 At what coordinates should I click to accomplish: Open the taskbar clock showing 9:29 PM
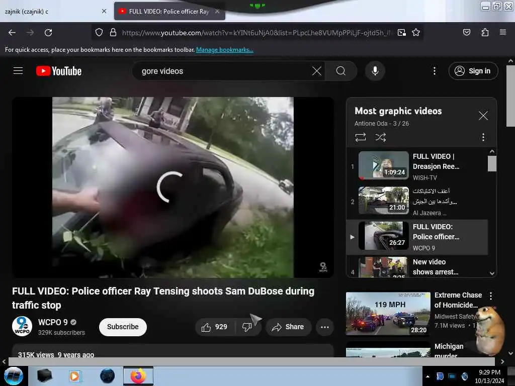(x=489, y=376)
